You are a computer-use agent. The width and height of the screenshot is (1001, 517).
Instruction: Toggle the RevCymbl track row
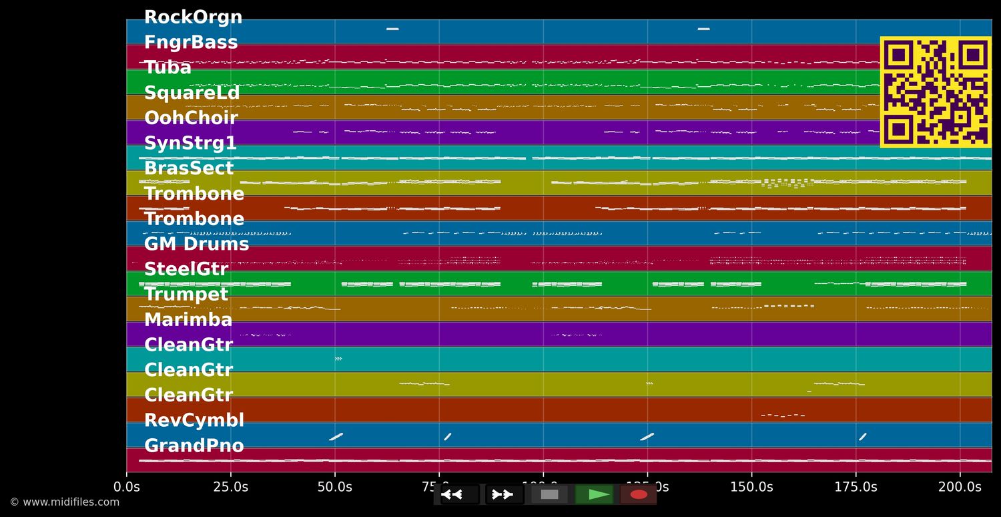194,419
